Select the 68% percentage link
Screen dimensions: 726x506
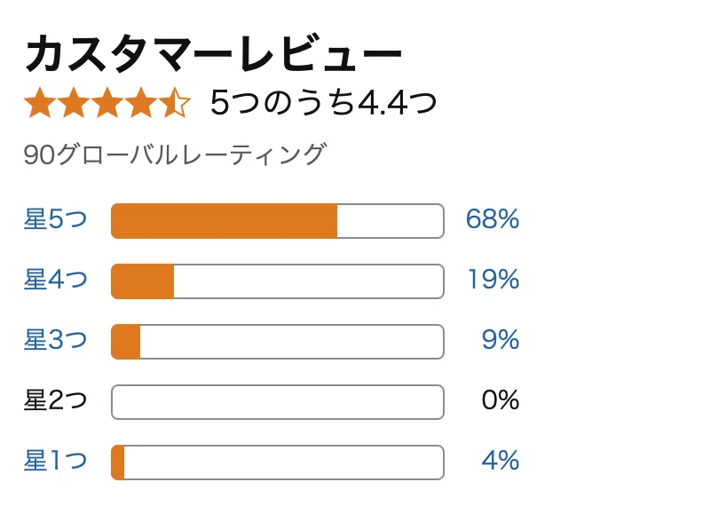[493, 219]
